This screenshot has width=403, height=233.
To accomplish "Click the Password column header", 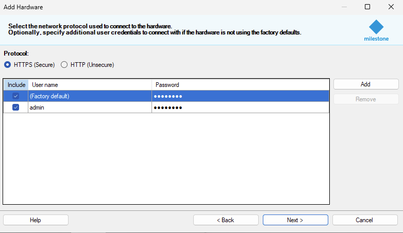I will tap(240, 85).
